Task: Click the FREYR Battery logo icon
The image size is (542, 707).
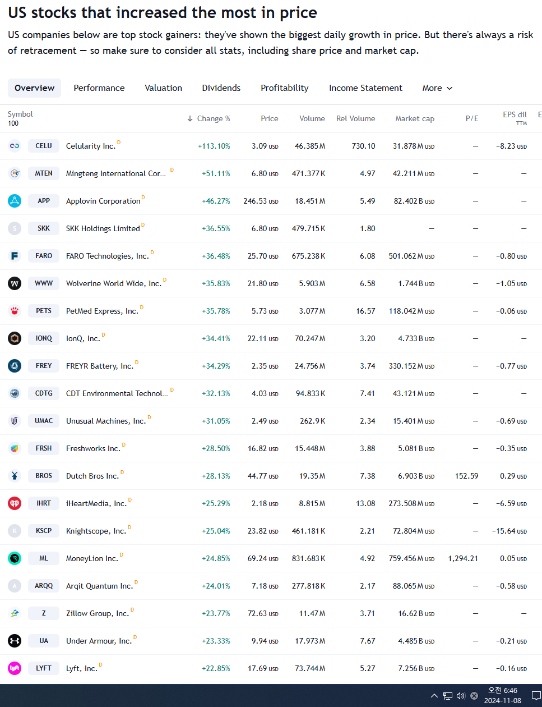Action: [x=15, y=366]
